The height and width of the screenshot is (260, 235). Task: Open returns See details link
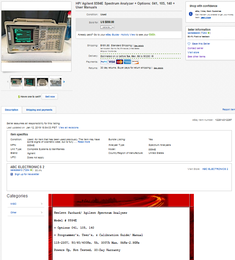[158, 68]
